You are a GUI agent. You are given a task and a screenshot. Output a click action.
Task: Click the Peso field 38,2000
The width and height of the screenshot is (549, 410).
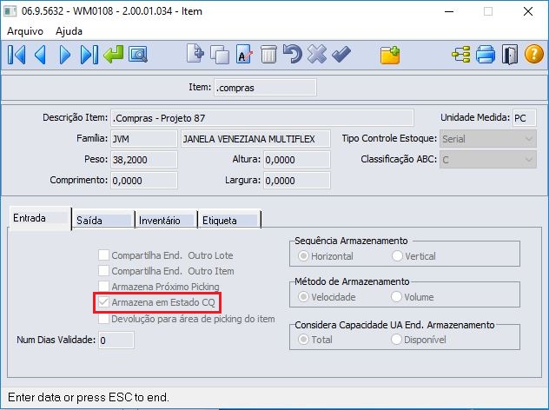(144, 160)
